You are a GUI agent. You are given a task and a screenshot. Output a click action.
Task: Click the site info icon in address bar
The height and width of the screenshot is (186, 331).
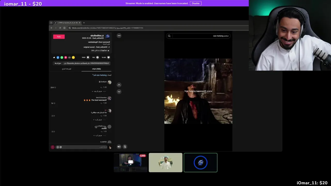[70, 28]
